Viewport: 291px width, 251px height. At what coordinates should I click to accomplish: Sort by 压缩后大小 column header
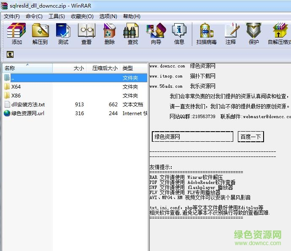pyautogui.click(x=103, y=68)
